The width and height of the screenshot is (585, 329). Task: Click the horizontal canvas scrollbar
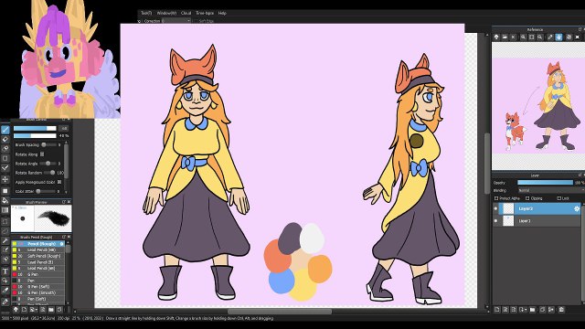pos(280,312)
